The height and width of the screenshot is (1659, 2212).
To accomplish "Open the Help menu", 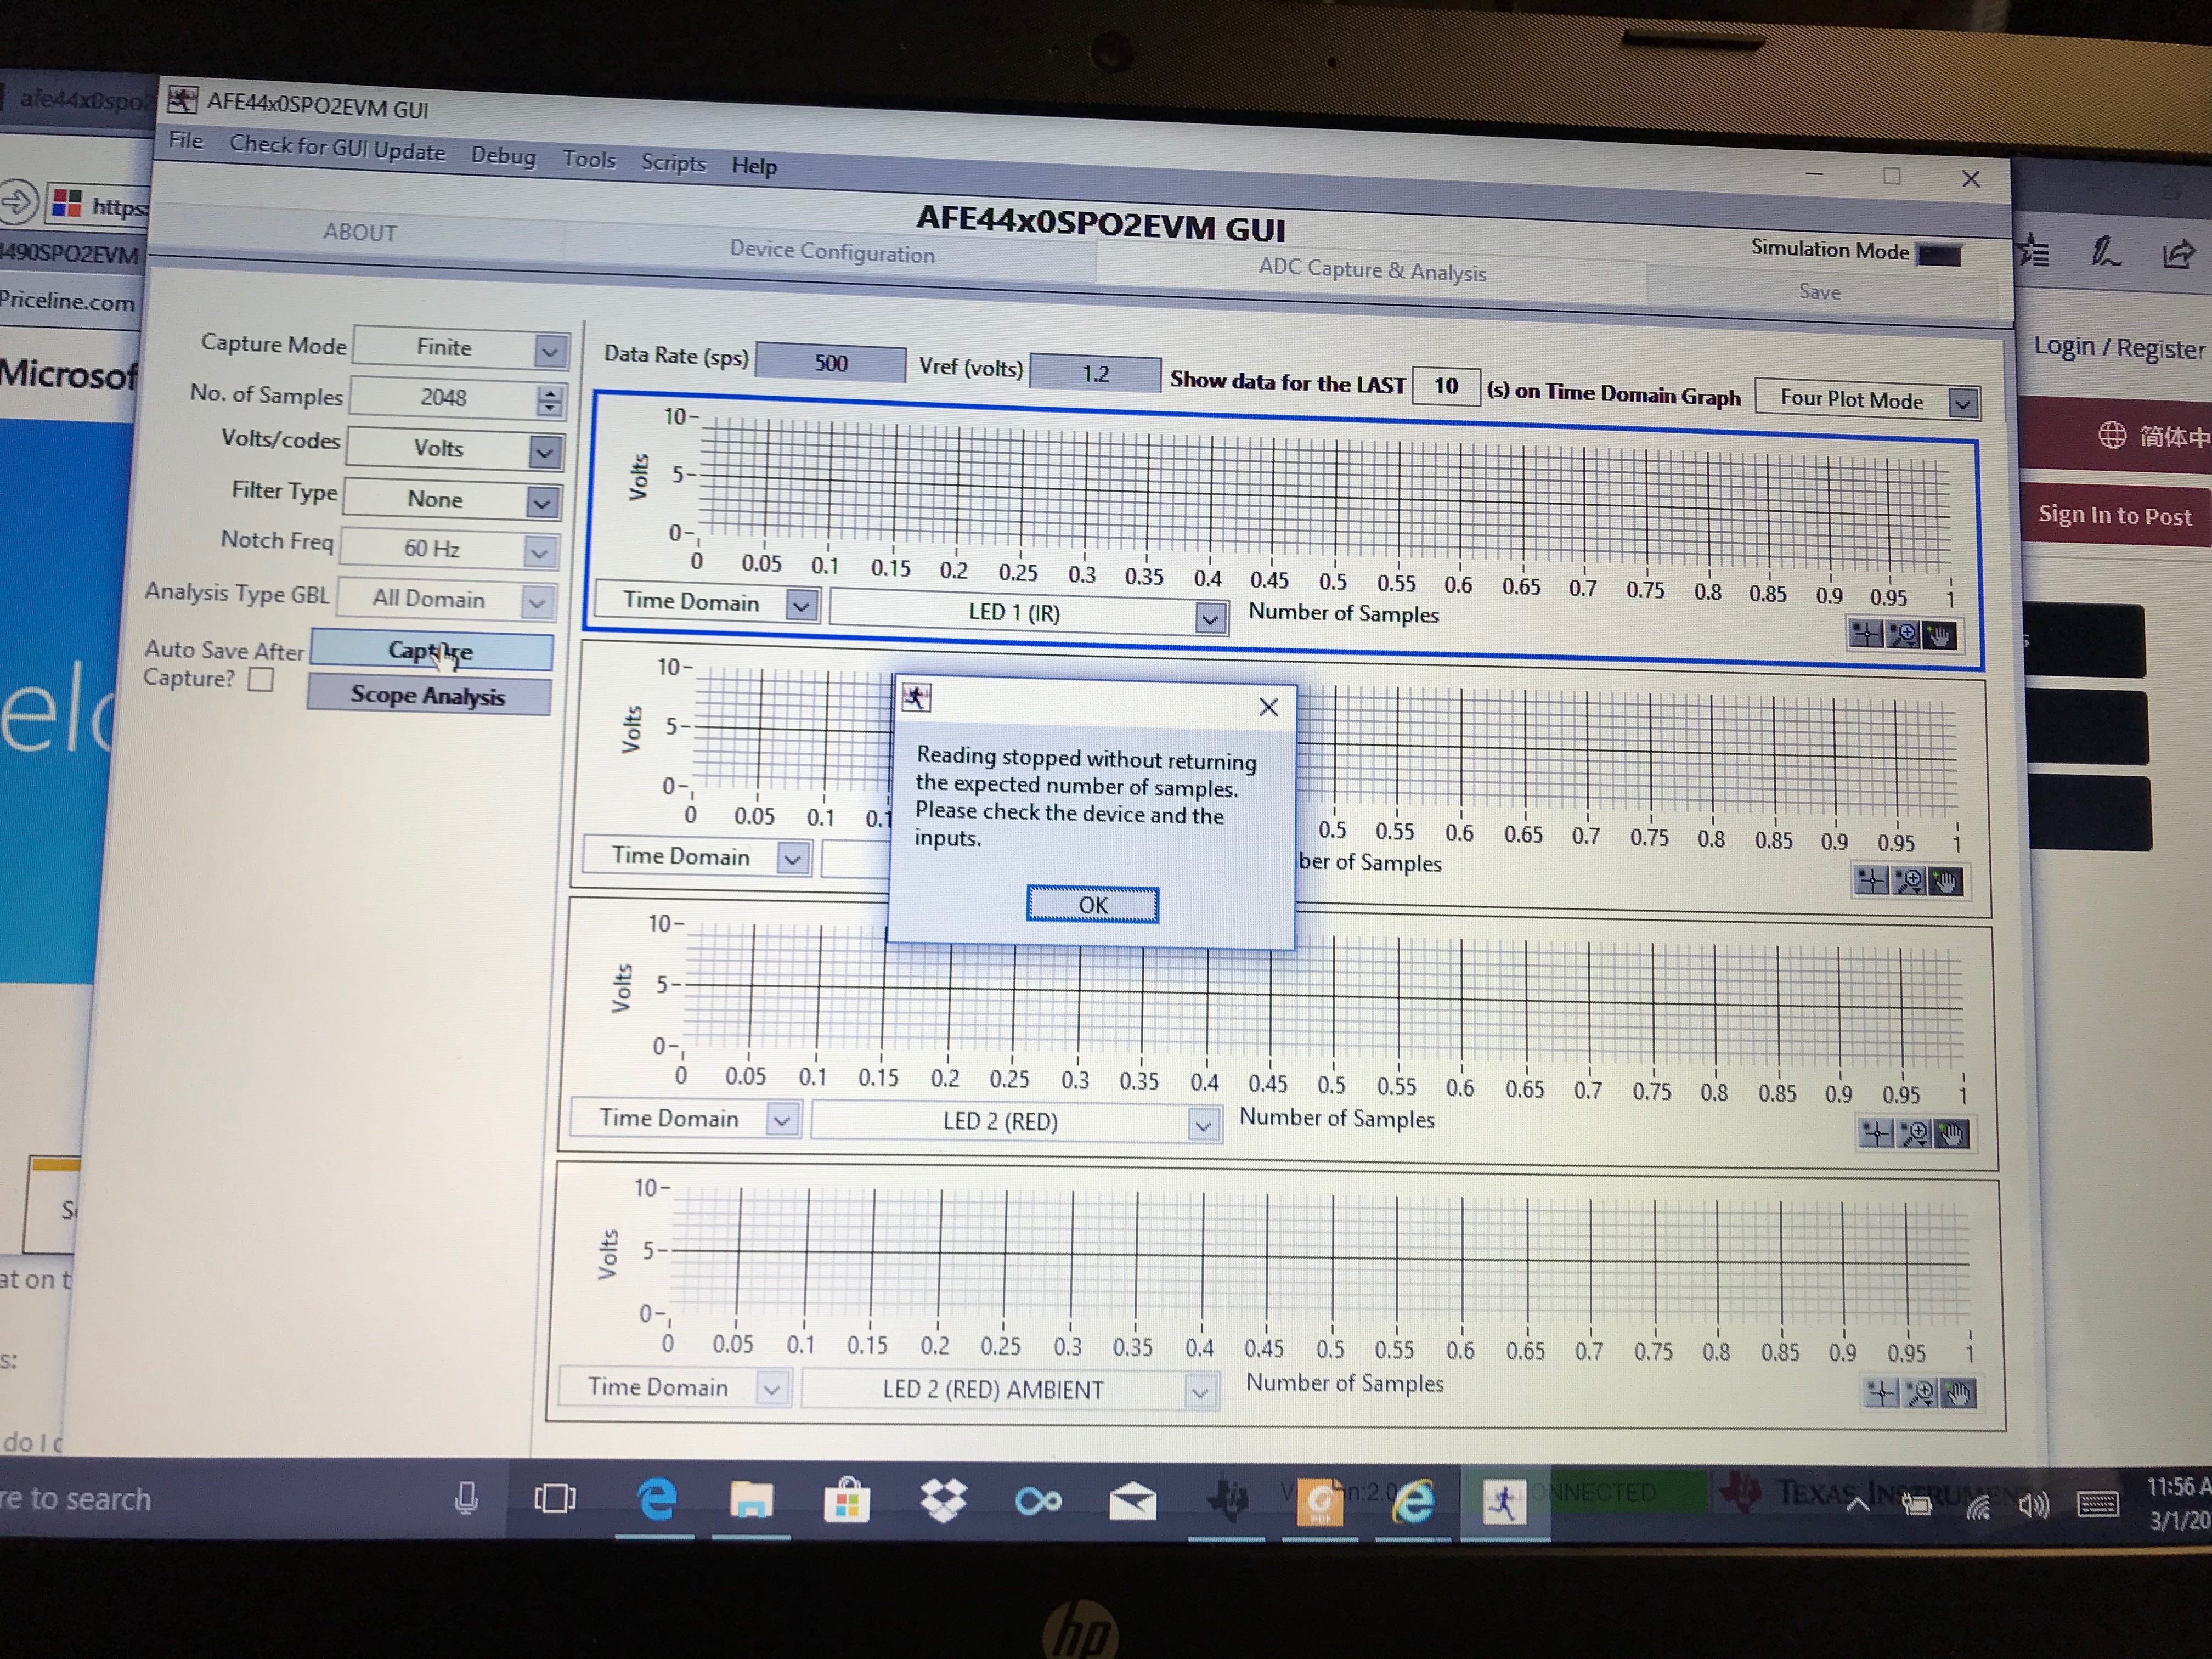I will tap(754, 166).
